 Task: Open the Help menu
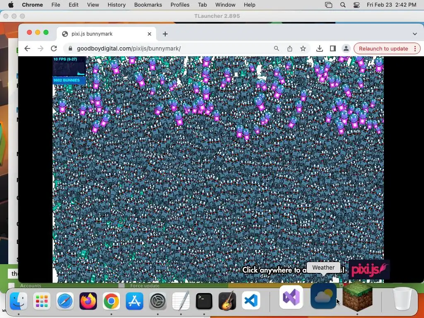pos(249,5)
